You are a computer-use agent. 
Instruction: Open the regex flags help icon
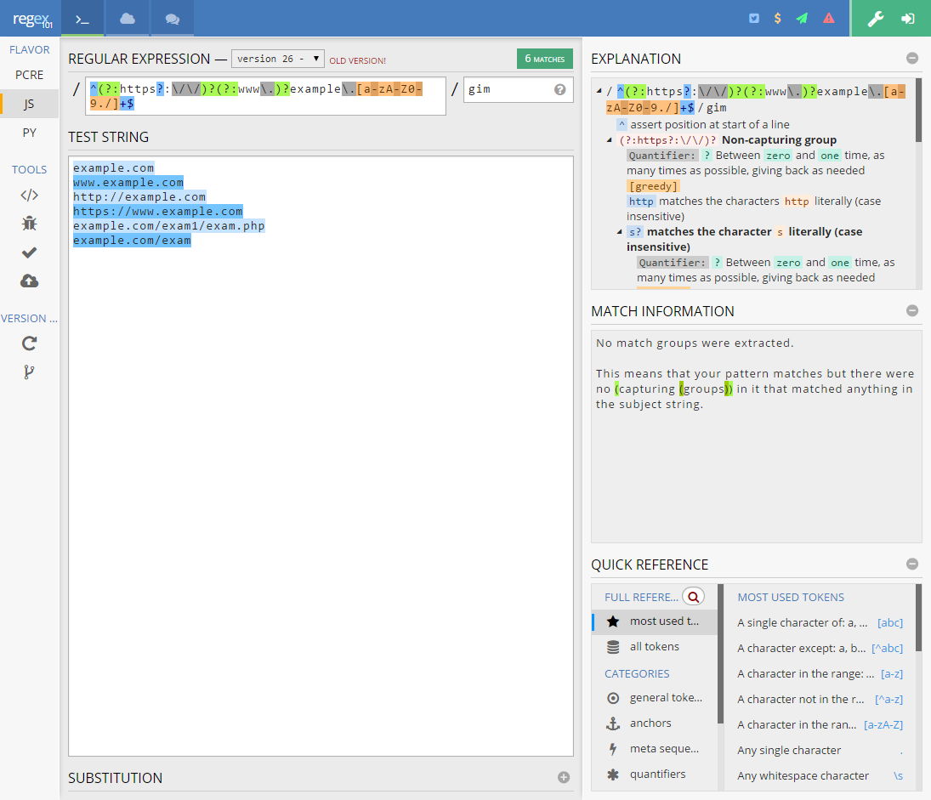tap(560, 89)
